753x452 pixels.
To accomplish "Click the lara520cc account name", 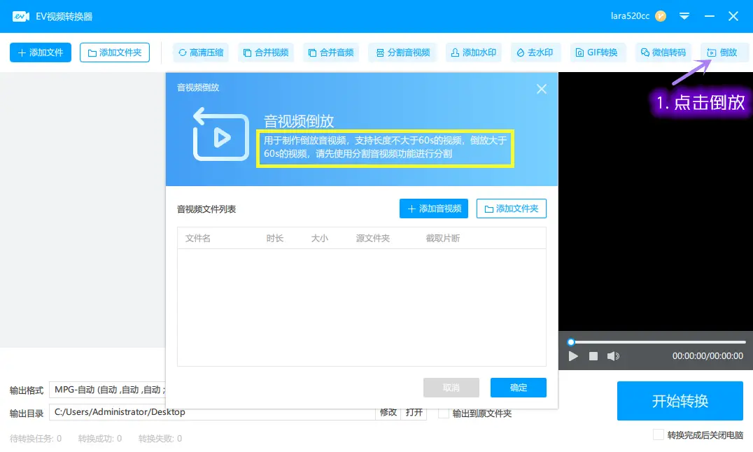I will pyautogui.click(x=630, y=16).
